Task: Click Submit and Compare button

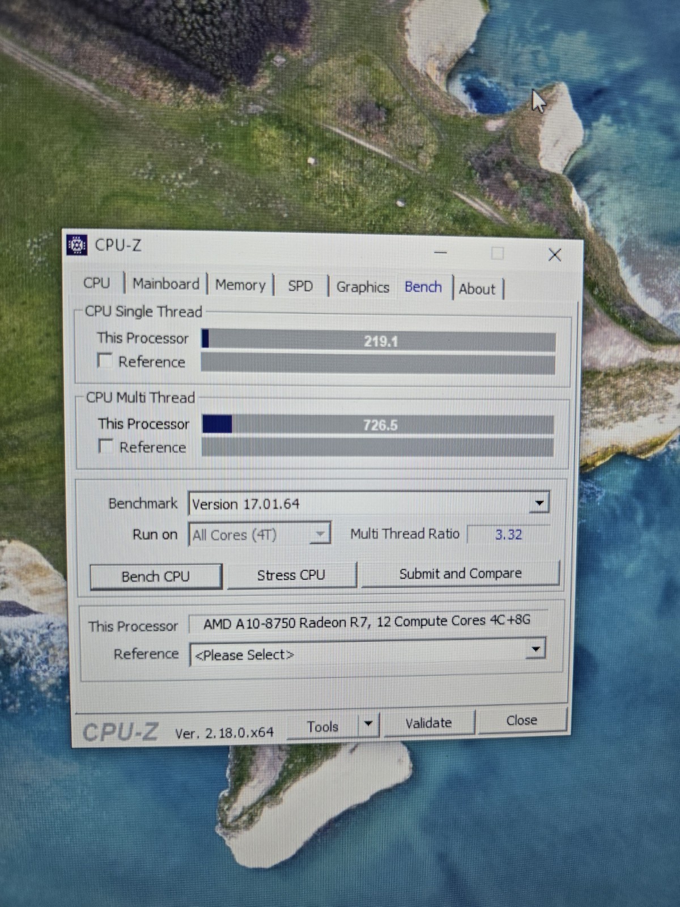Action: pyautogui.click(x=460, y=573)
